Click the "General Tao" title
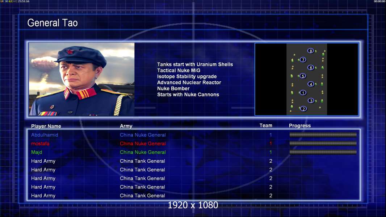The height and width of the screenshot is (217, 386). pyautogui.click(x=53, y=23)
